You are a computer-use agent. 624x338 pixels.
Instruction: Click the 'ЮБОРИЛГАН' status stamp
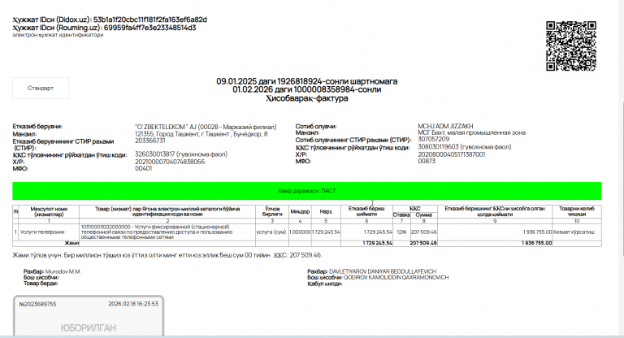coord(89,328)
